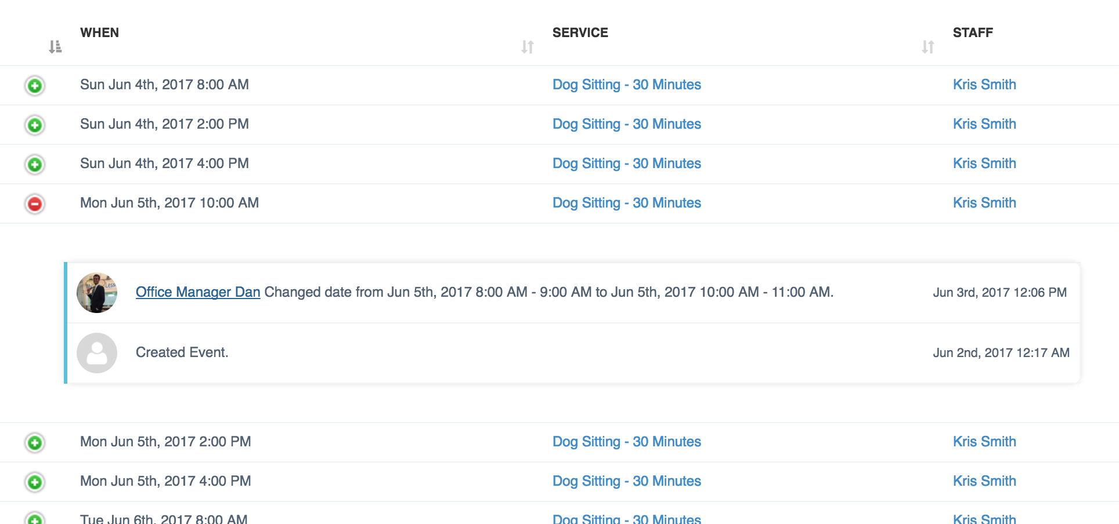Click Office Manager Dan's avatar photo
Screen dimensions: 1119x524
(97, 292)
